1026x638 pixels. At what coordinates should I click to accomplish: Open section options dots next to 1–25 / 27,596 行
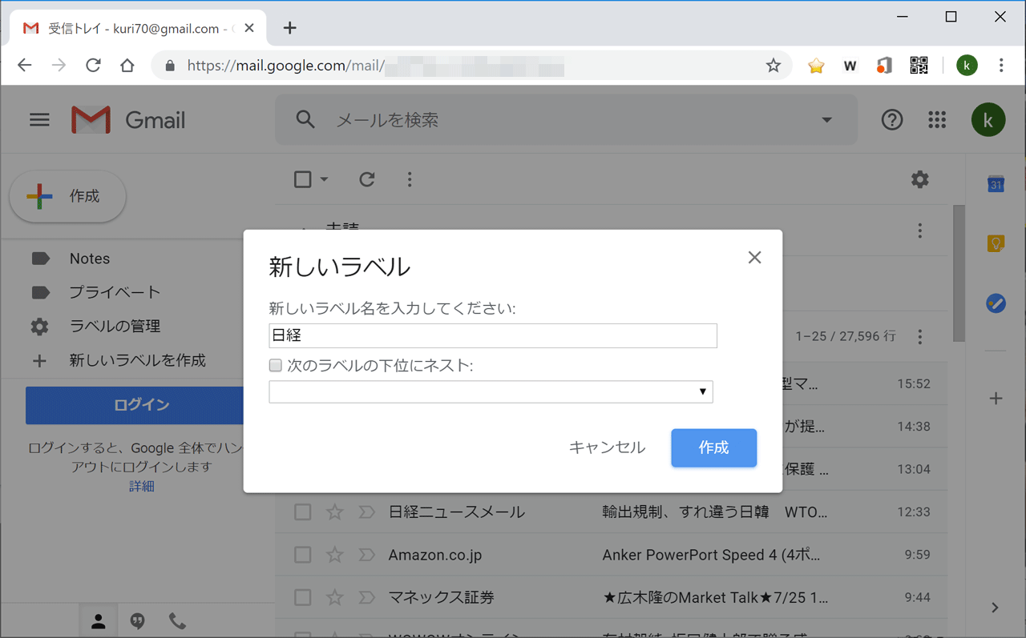pos(920,336)
